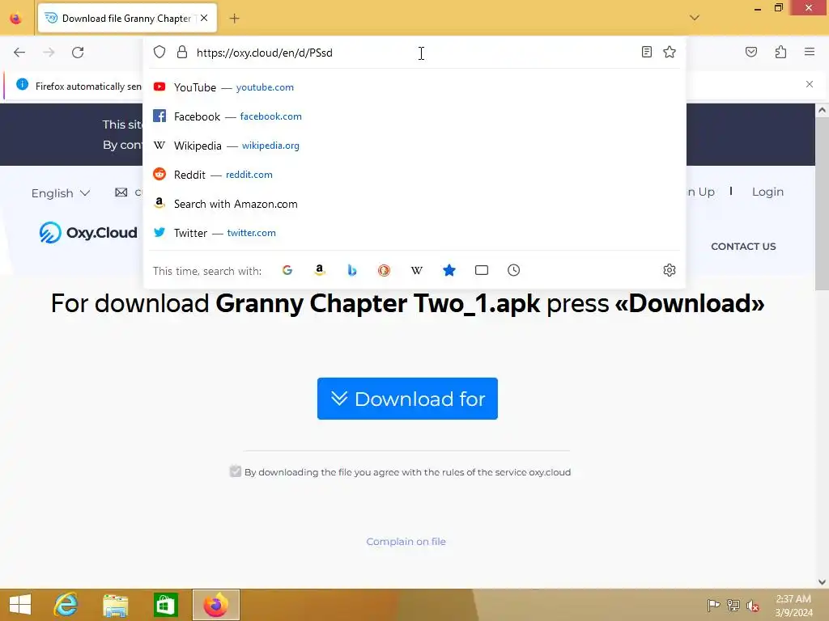
Task: Dismiss the Firefox notification bar
Action: tap(810, 84)
